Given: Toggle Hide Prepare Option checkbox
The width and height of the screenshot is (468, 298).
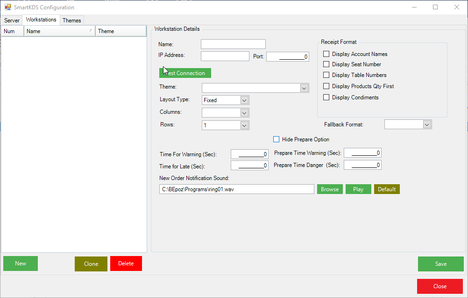Looking at the screenshot, I should coord(277,139).
